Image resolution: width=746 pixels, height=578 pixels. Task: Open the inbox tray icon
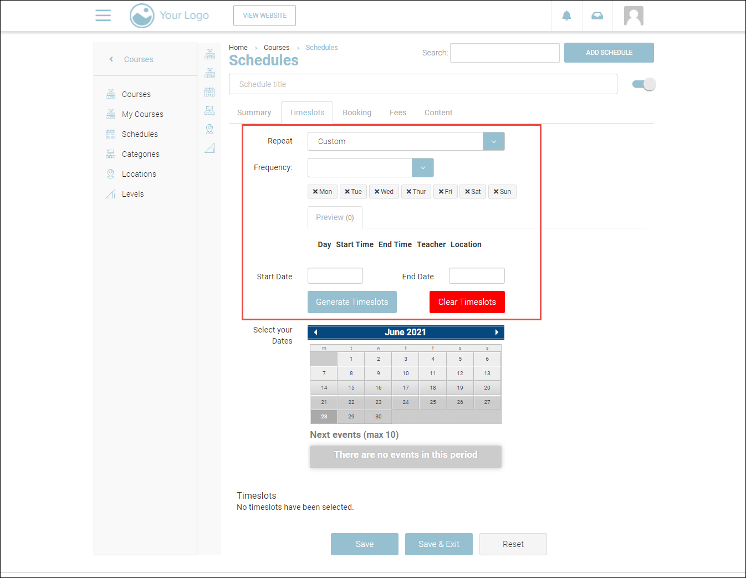pyautogui.click(x=597, y=16)
